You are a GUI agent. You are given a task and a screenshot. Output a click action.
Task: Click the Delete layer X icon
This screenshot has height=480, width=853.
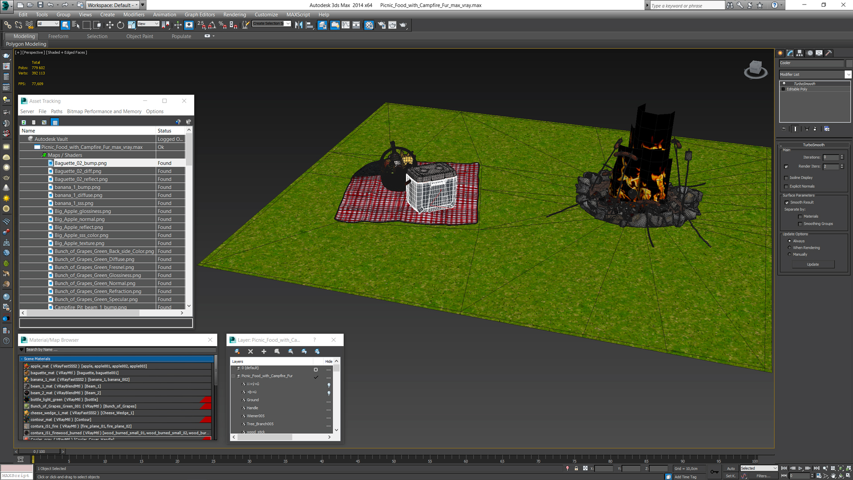click(251, 352)
